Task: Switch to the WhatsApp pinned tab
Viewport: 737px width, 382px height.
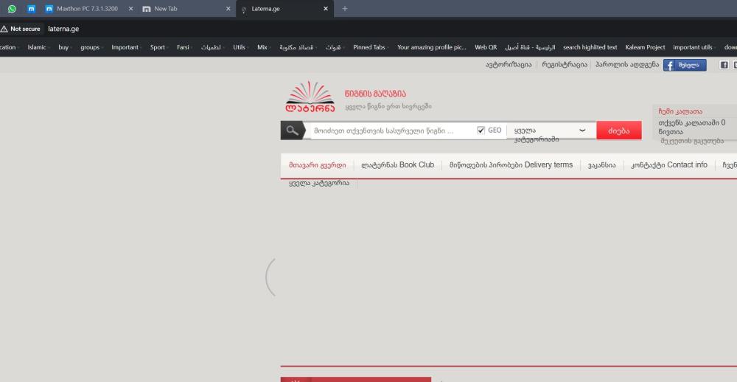Action: pyautogui.click(x=12, y=8)
